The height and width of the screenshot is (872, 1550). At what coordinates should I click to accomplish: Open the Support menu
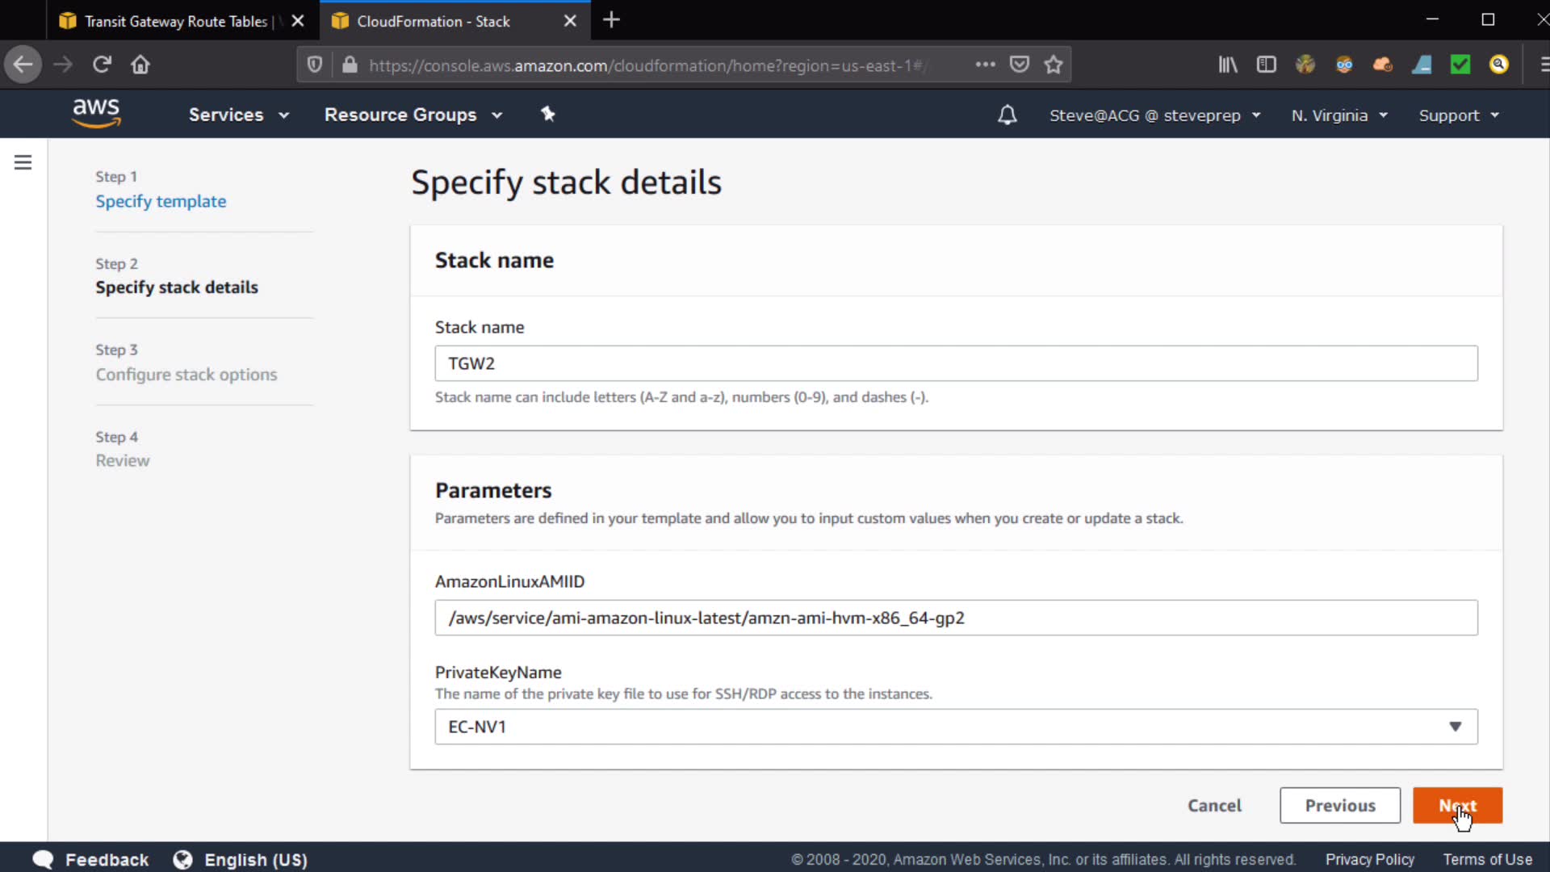click(1458, 115)
